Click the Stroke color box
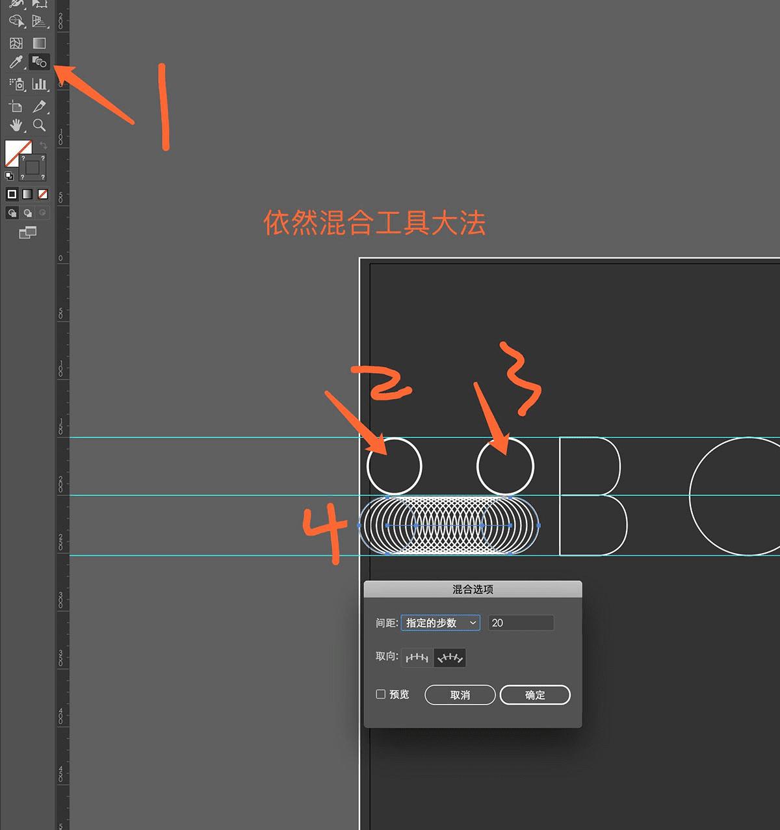The height and width of the screenshot is (830, 780). point(32,167)
